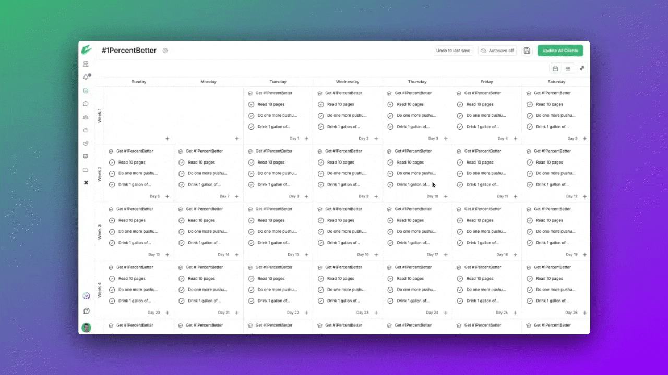Switch to list view

[568, 69]
